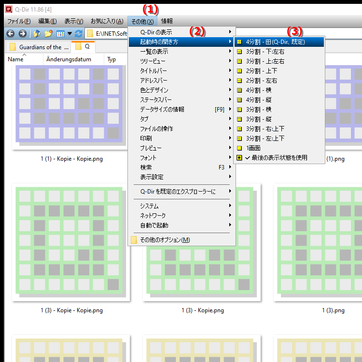362x362 pixels.
Task: Sort by the Name column header
Action: [x=24, y=59]
